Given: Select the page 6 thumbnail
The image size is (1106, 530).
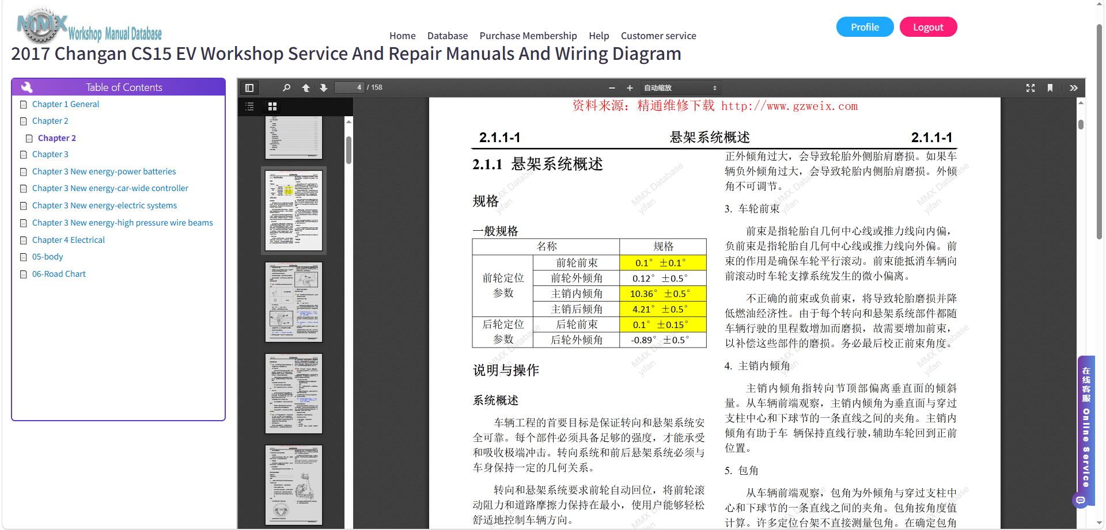Looking at the screenshot, I should click(x=294, y=394).
